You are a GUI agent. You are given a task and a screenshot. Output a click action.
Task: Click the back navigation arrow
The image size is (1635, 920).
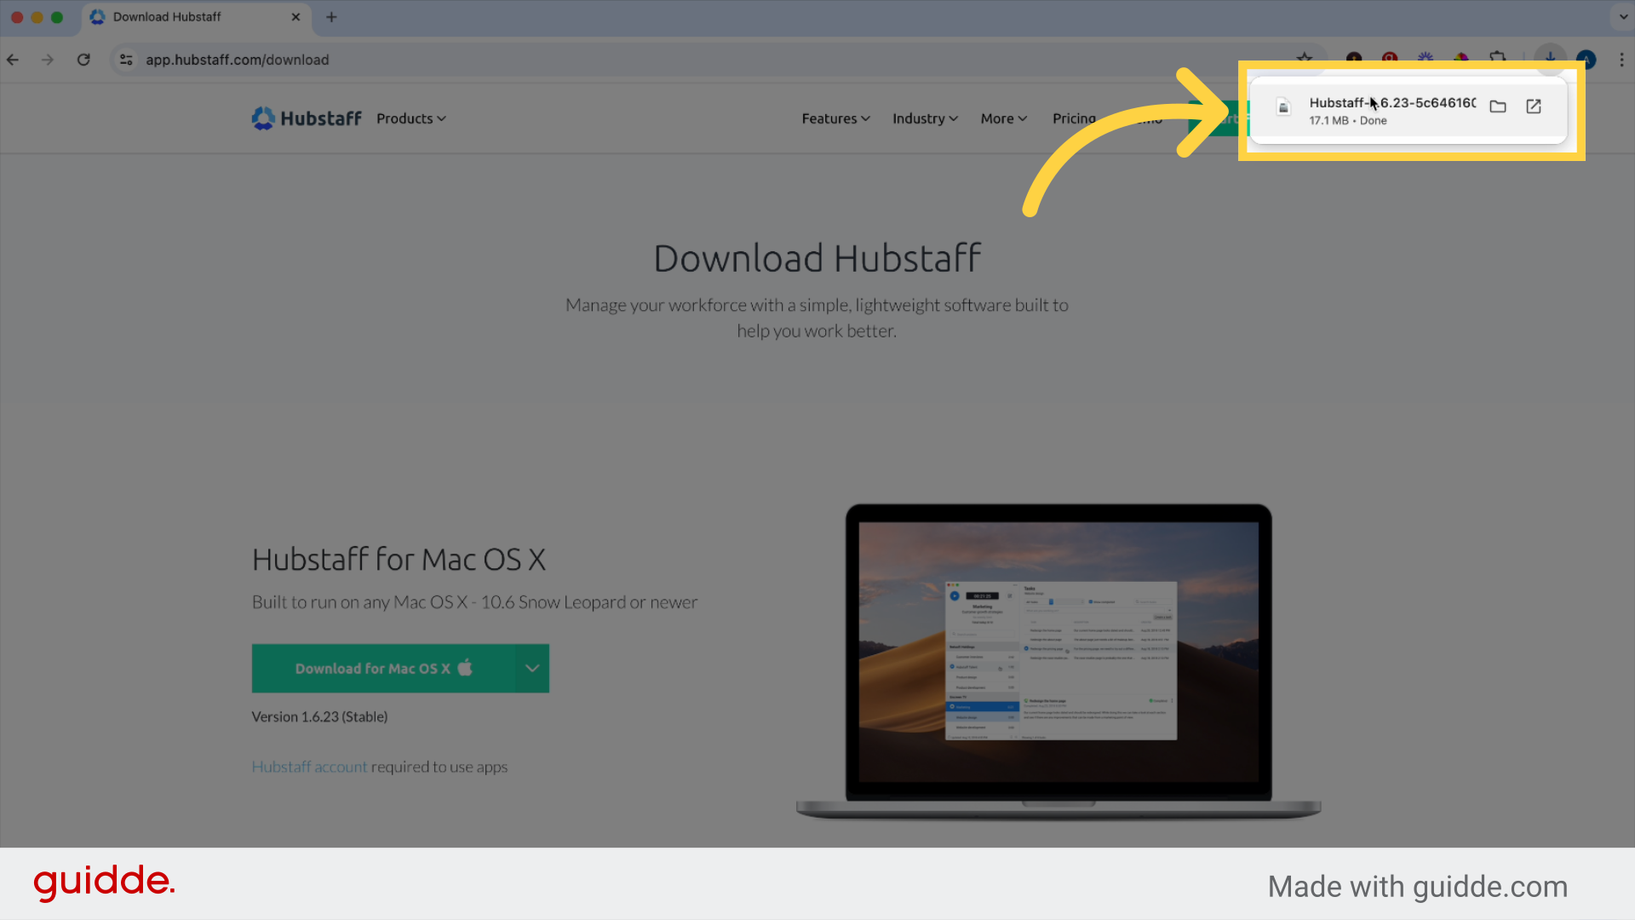13,60
